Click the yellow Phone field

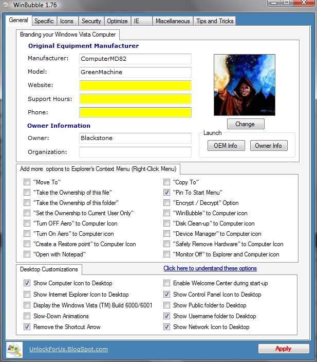[x=135, y=112]
